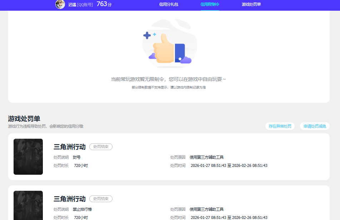Click the 申请处罚减免 button
Viewport: 340px width, 220px height.
pos(315,126)
